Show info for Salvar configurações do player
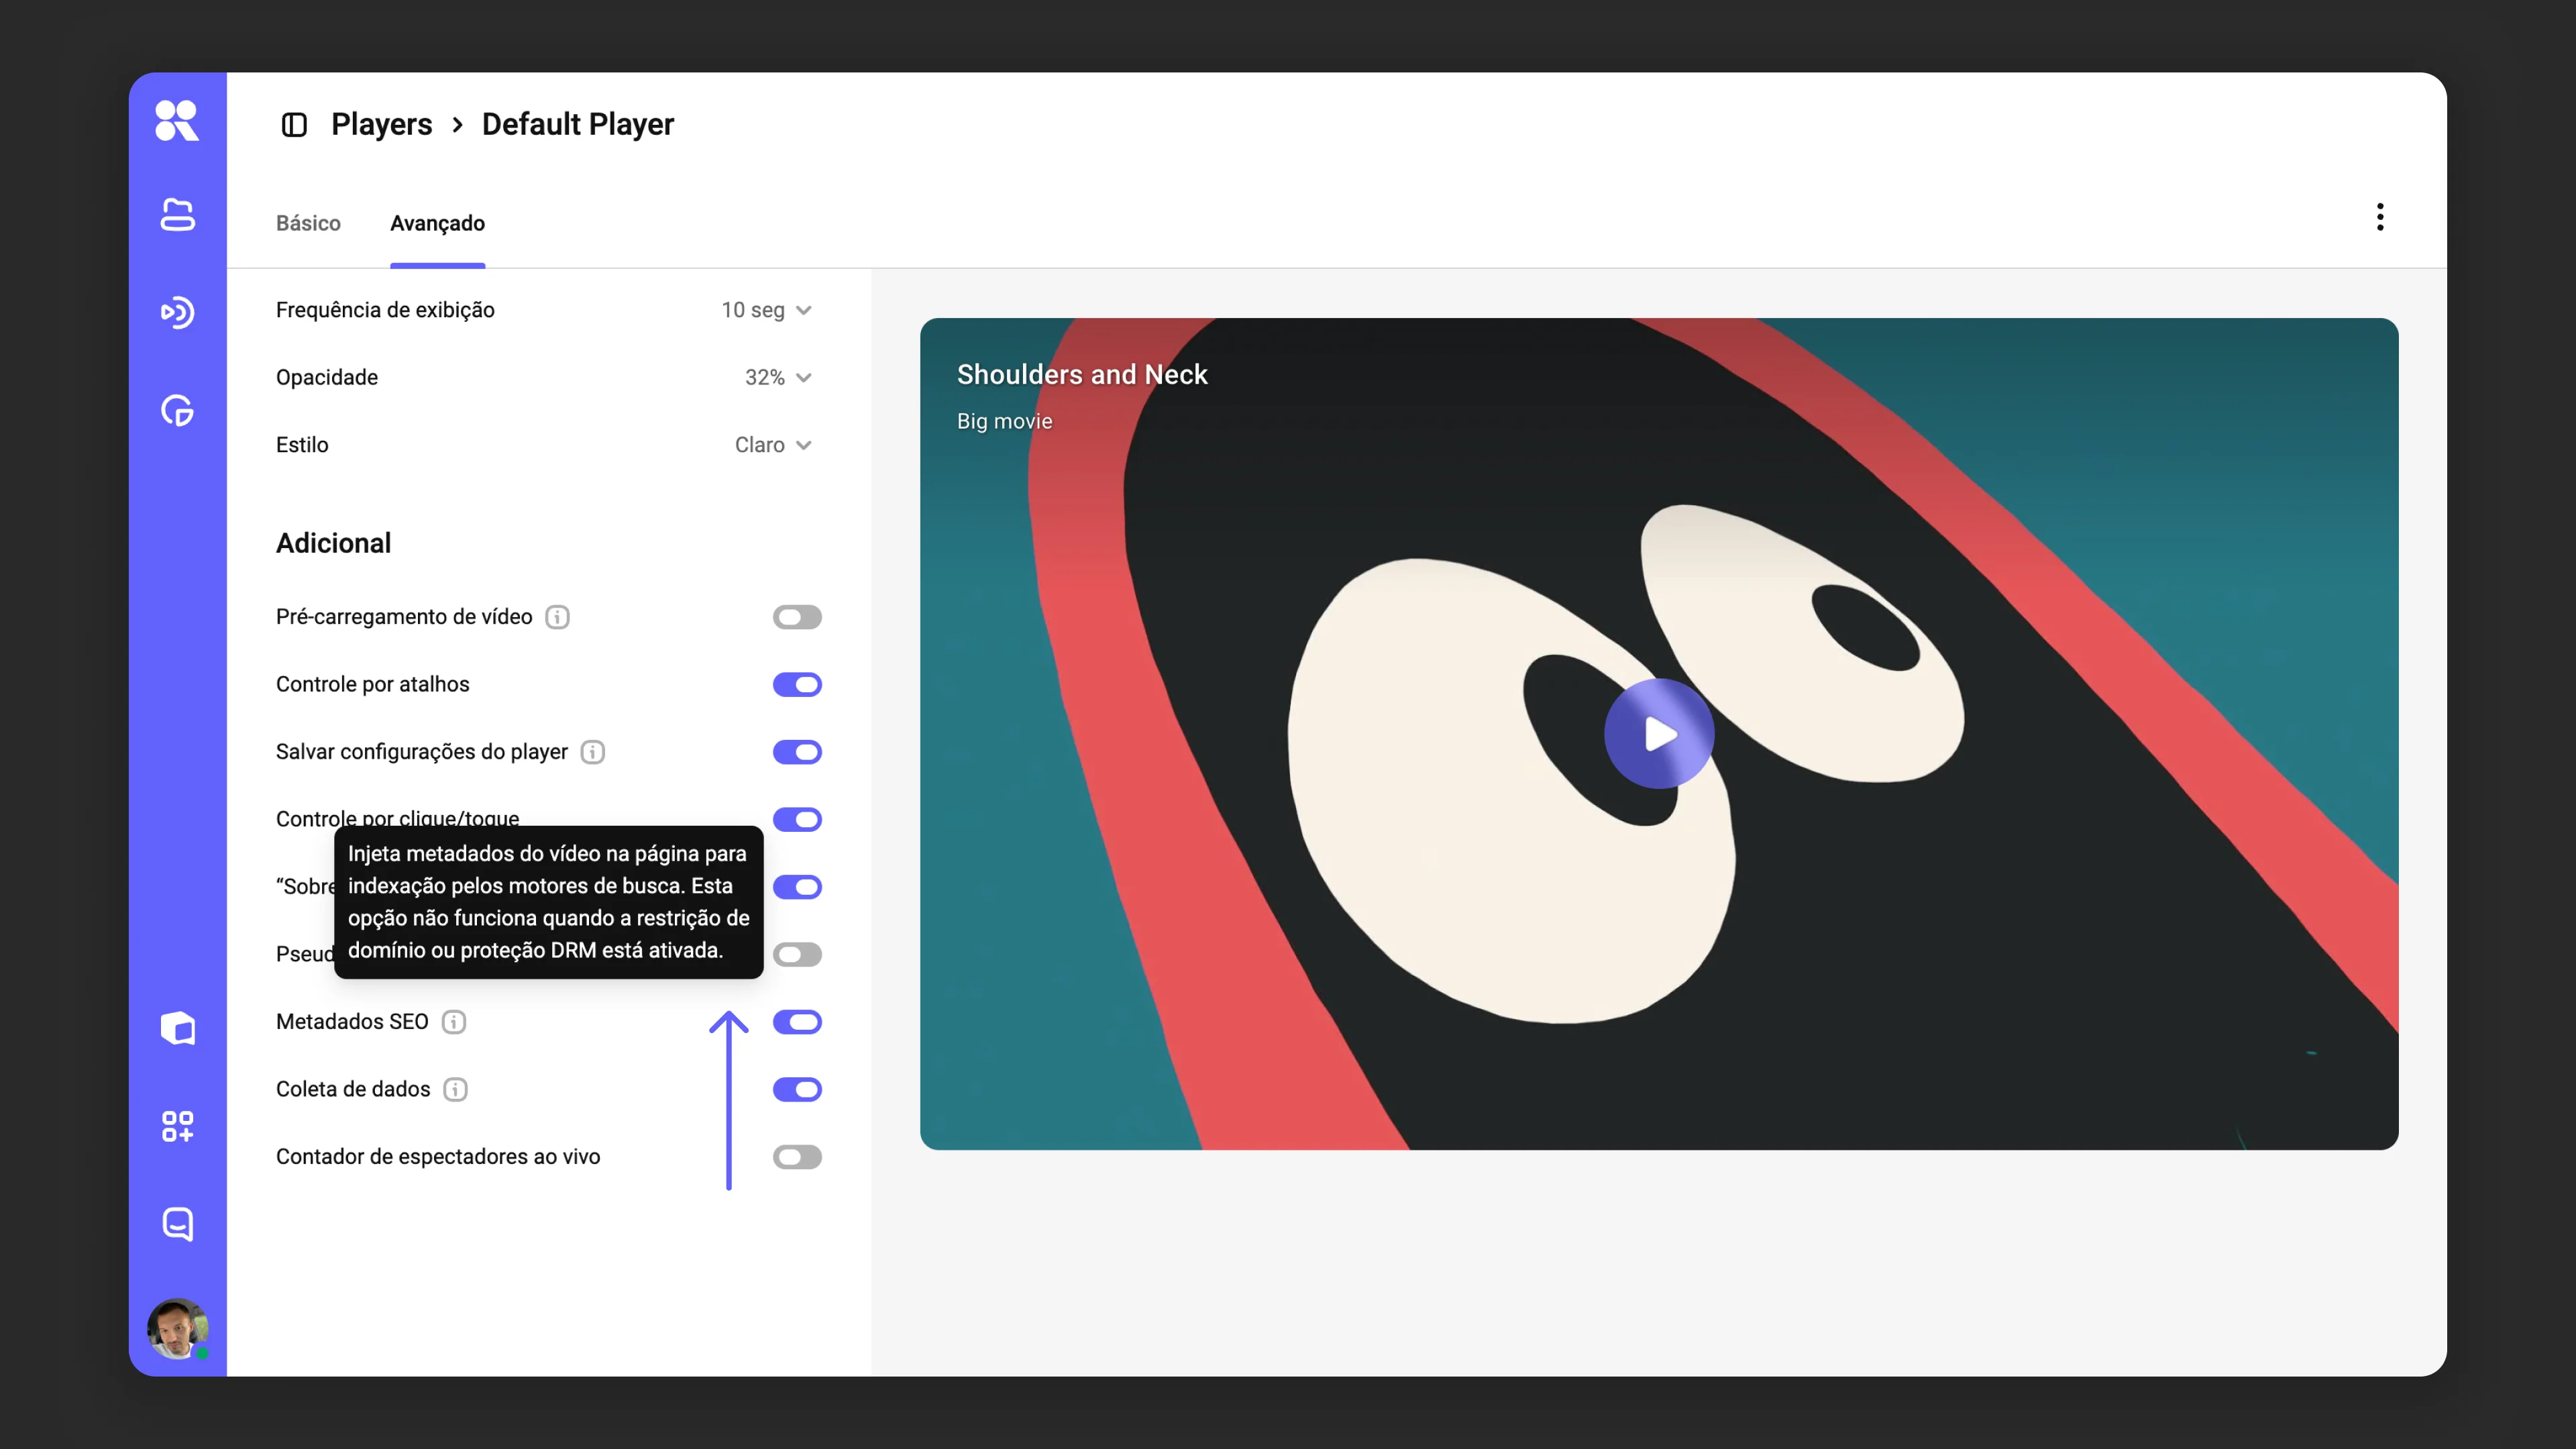The width and height of the screenshot is (2576, 1449). click(x=593, y=752)
